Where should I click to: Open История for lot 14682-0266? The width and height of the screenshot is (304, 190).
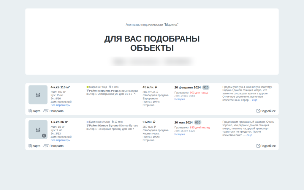pyautogui.click(x=180, y=99)
